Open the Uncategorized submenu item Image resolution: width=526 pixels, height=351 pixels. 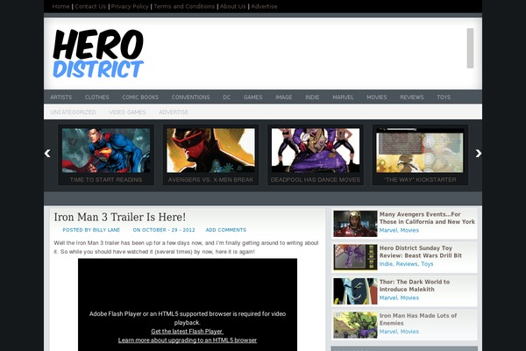pos(73,111)
